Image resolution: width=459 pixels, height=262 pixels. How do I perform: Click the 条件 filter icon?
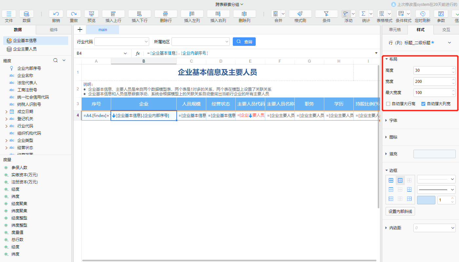pyautogui.click(x=326, y=14)
